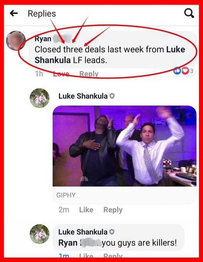Tap the back arrow icon
The width and height of the screenshot is (203, 262).
(14, 14)
